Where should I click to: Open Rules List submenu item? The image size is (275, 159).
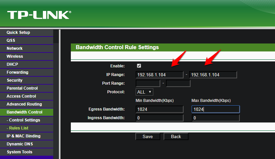point(27,128)
